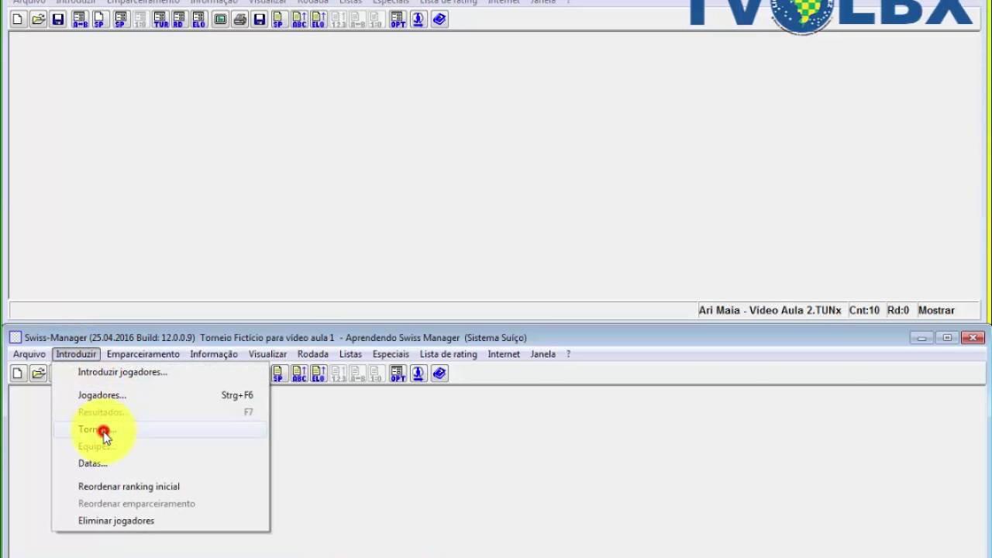Screen dimensions: 992x558
Task: Click the RD round icon in the Ari Maia window
Action: tap(179, 19)
